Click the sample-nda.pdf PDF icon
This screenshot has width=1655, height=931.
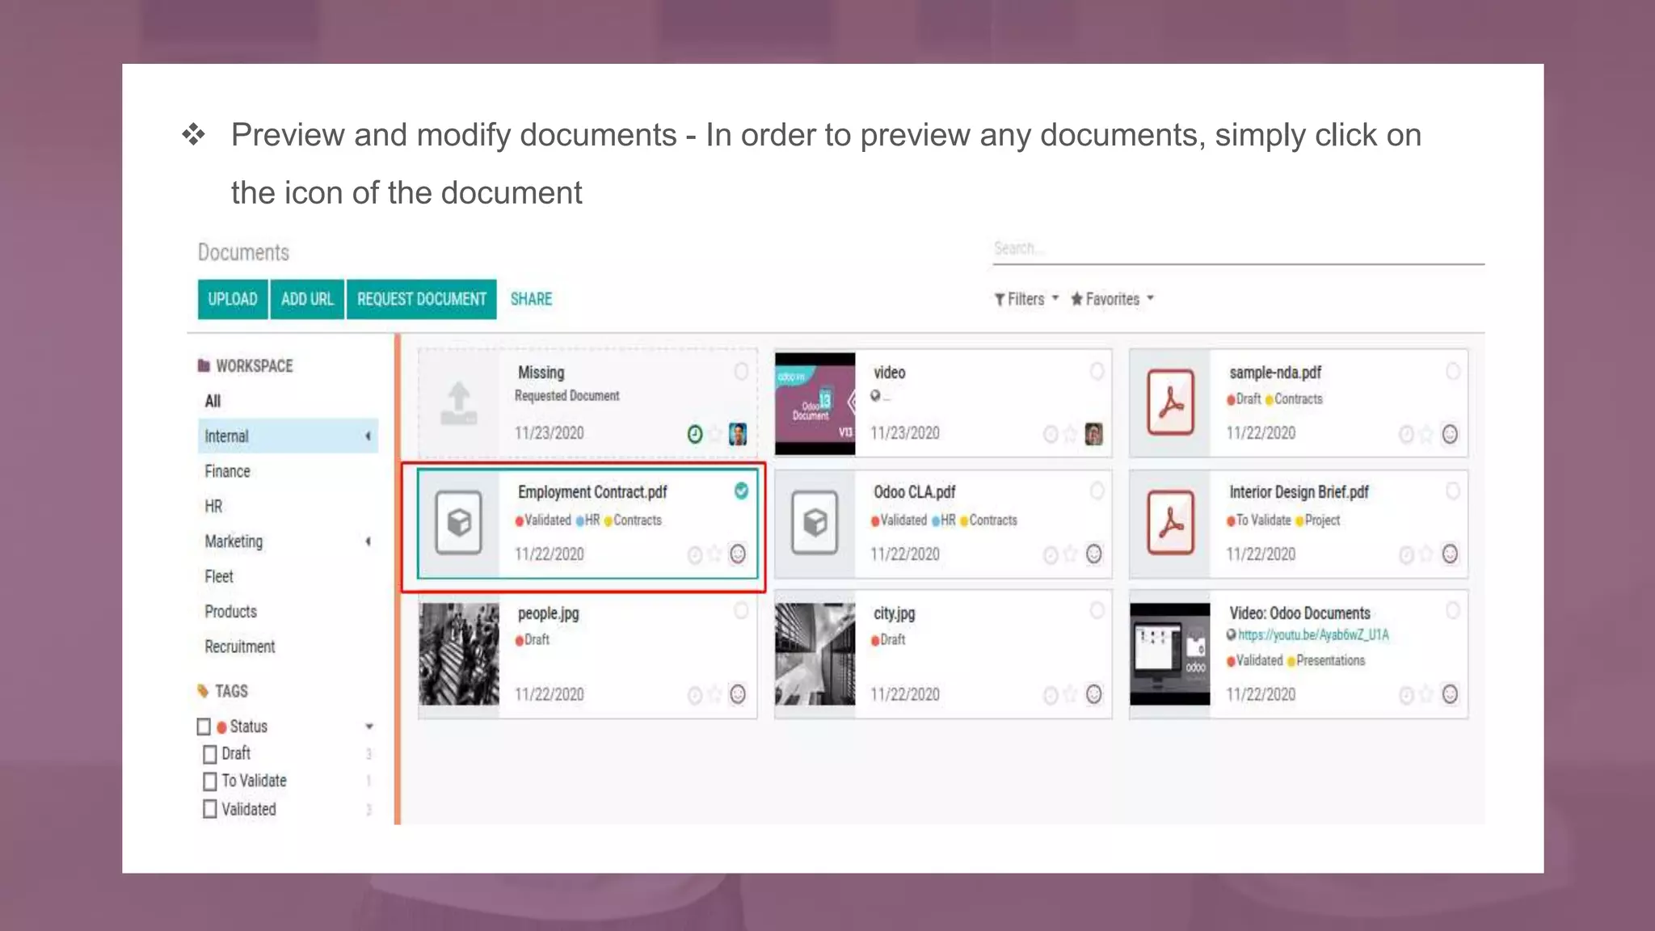(x=1170, y=402)
